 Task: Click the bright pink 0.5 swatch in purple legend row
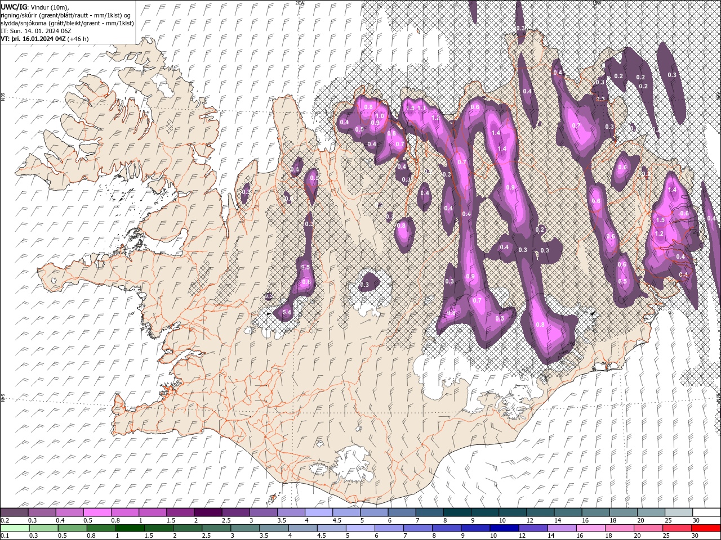pos(97,512)
